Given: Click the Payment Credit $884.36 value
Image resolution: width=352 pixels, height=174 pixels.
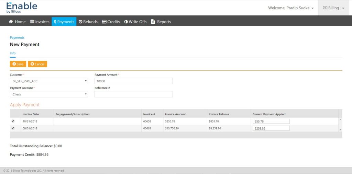Looking at the screenshot, I should pos(42,155).
